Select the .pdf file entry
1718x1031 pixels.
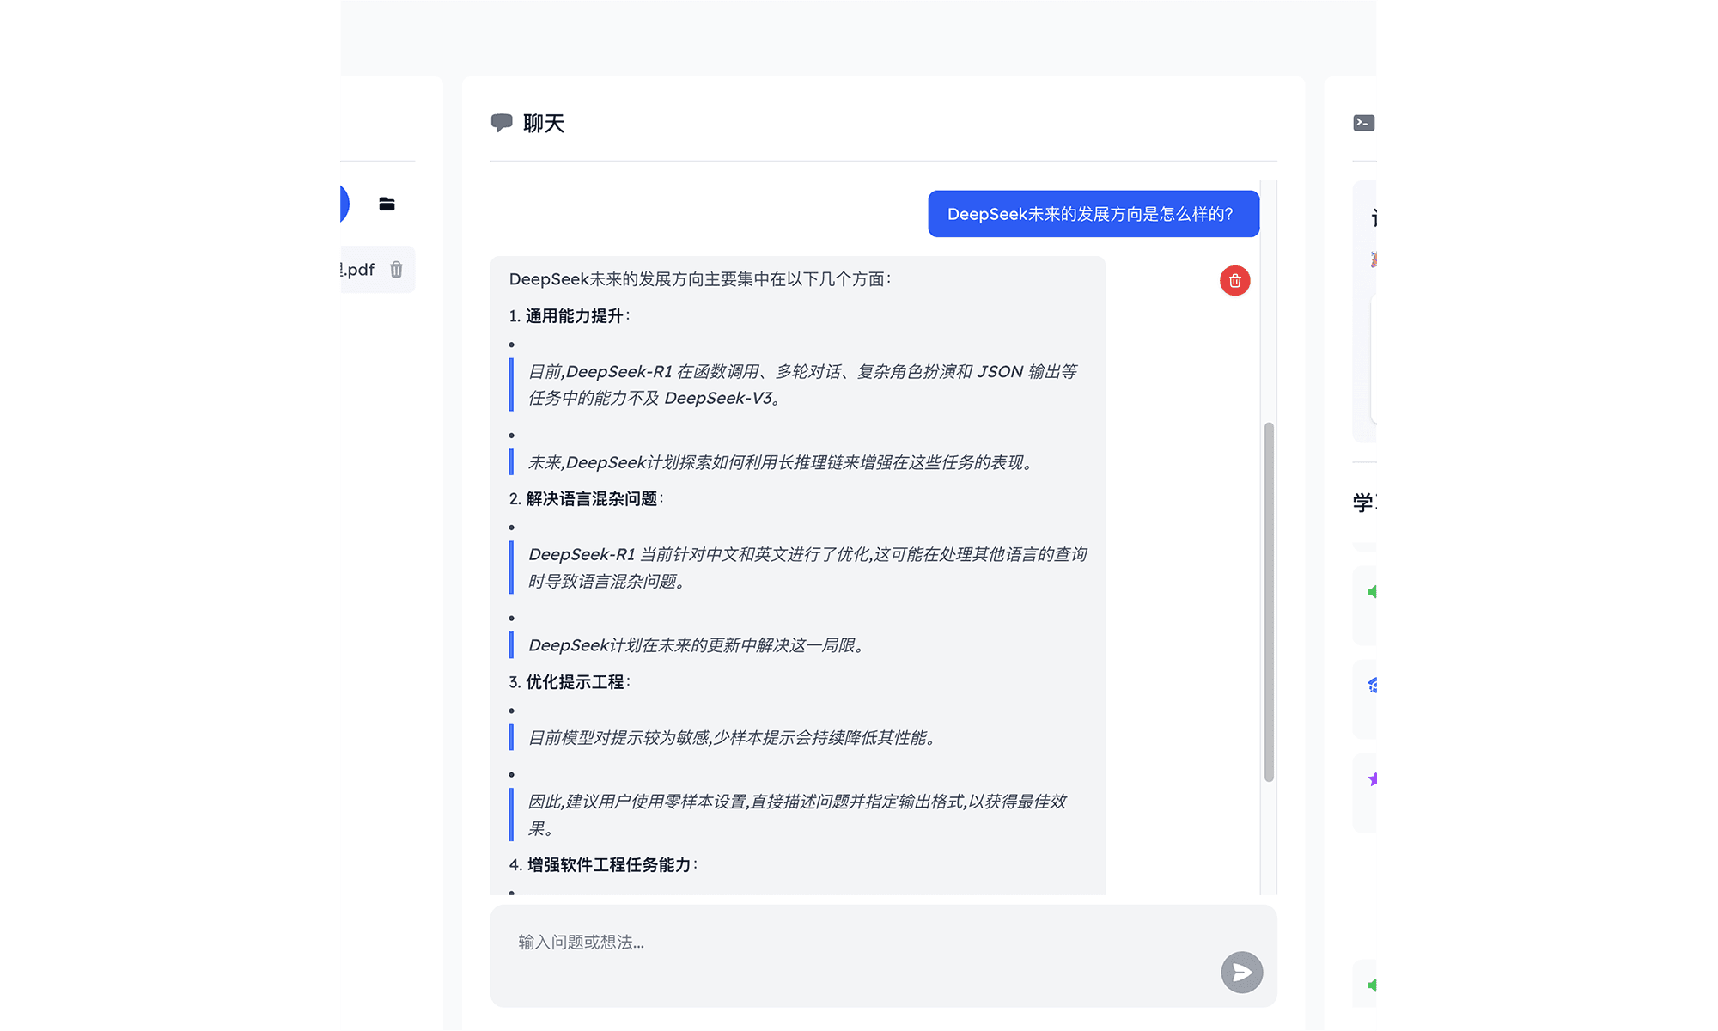(359, 270)
